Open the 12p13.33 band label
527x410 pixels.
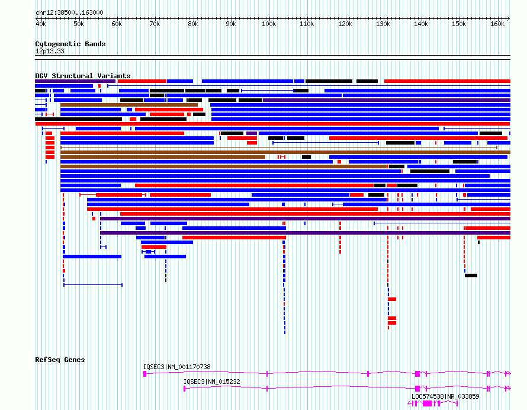tap(50, 51)
